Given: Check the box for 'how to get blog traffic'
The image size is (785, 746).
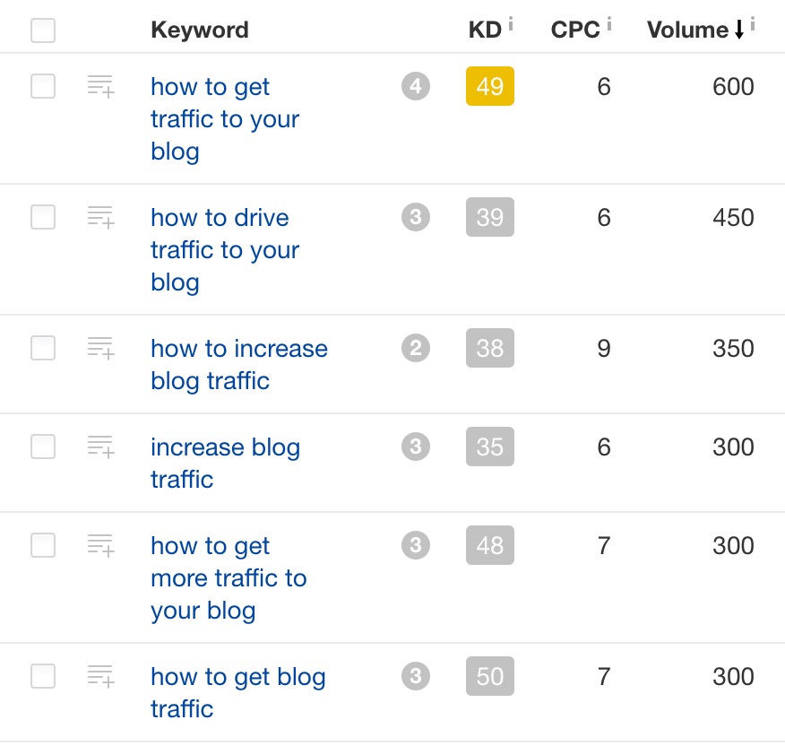Looking at the screenshot, I should pyautogui.click(x=43, y=676).
